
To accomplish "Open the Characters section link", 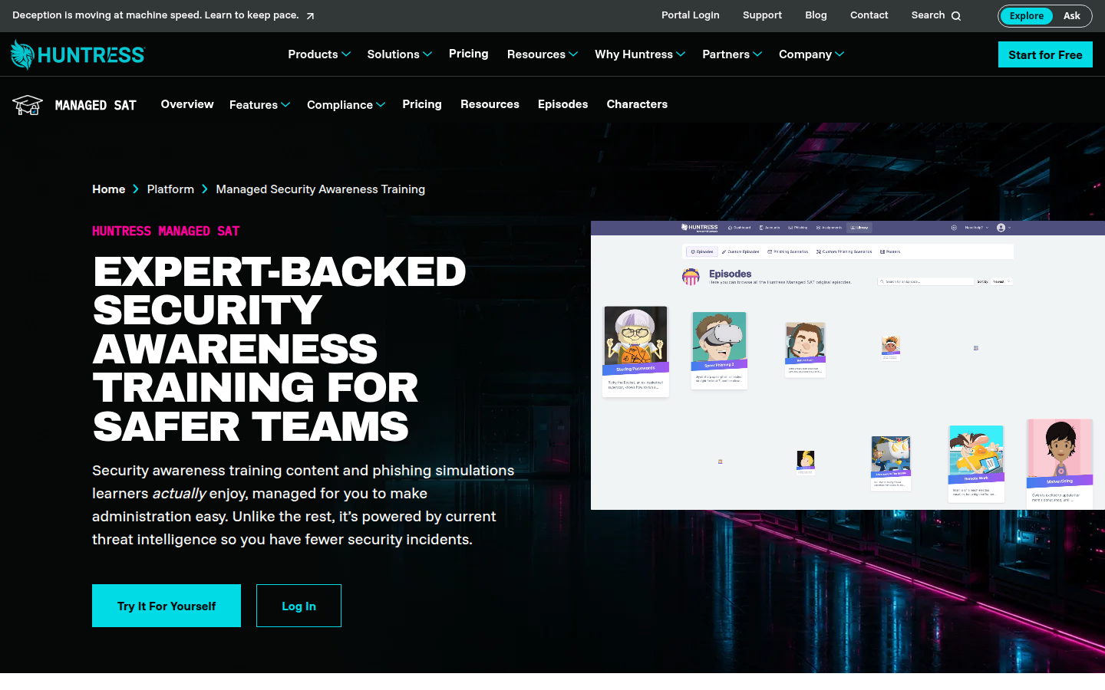I will [637, 104].
